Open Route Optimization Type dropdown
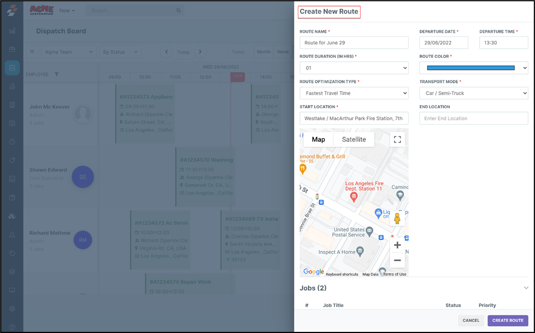The width and height of the screenshot is (535, 333). point(354,93)
